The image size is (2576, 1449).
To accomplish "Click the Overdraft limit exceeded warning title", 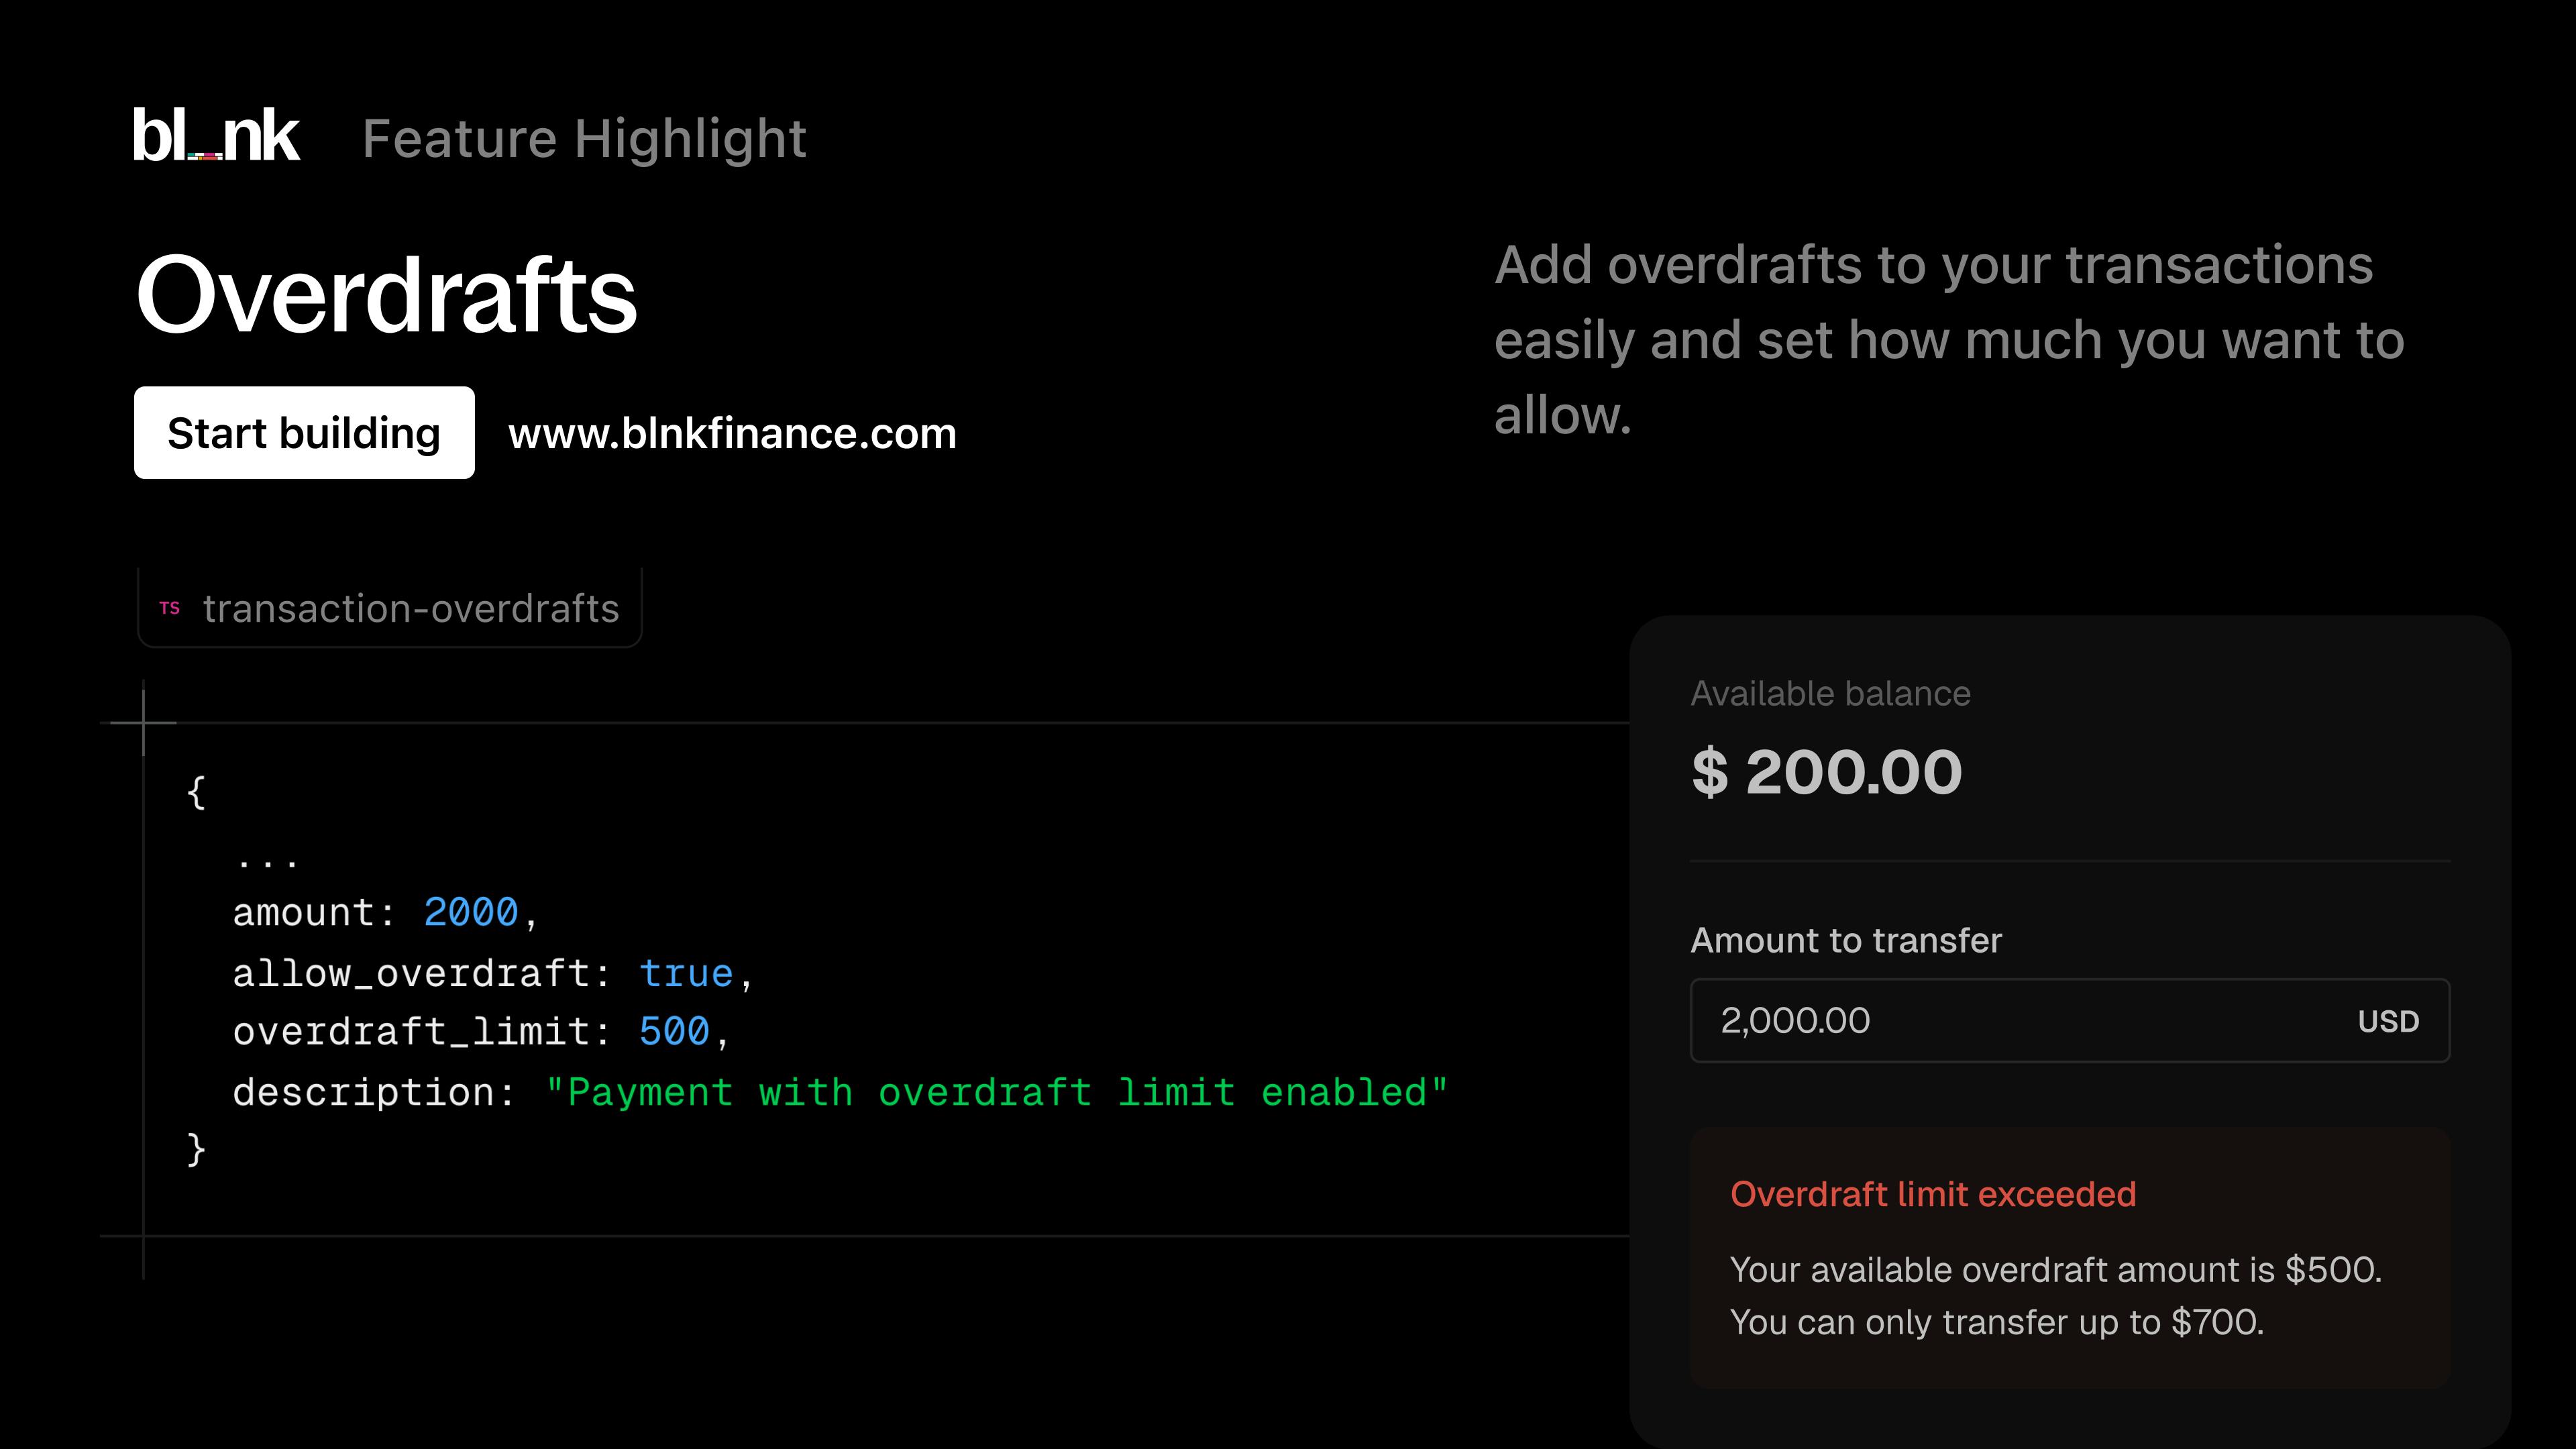I will (x=1933, y=1194).
